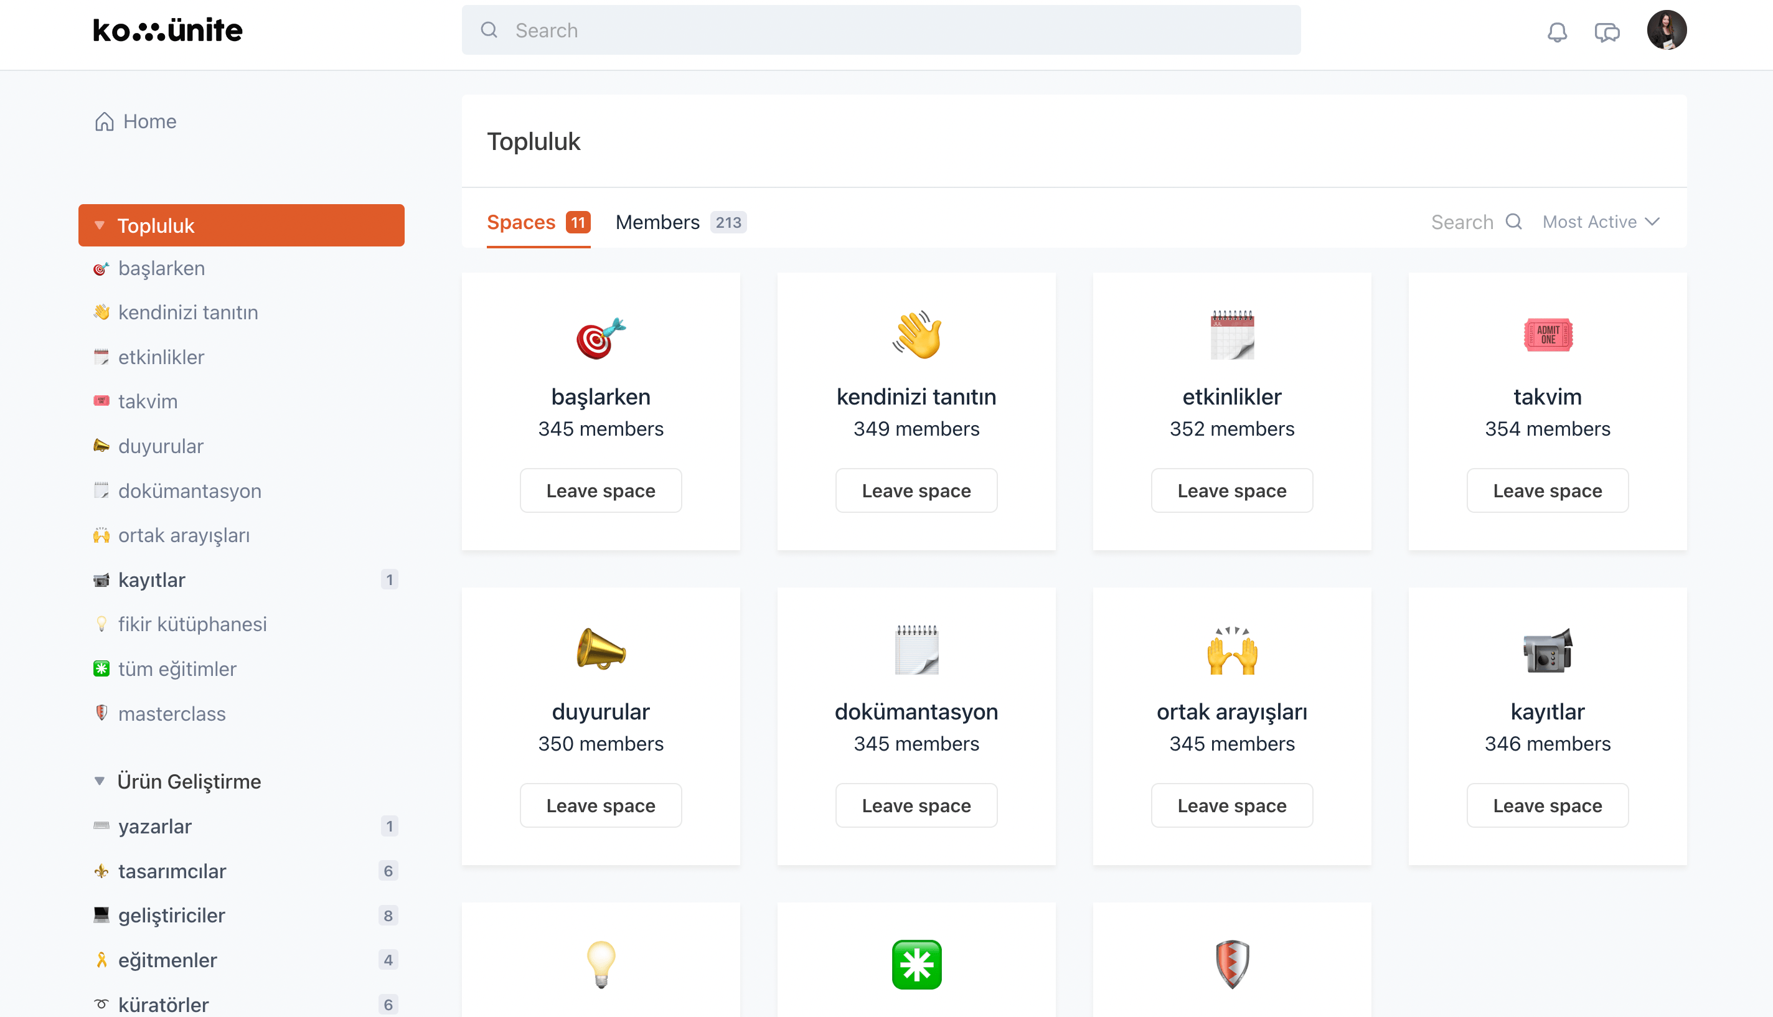Open kendinizi tanıtın in sidebar

point(188,312)
